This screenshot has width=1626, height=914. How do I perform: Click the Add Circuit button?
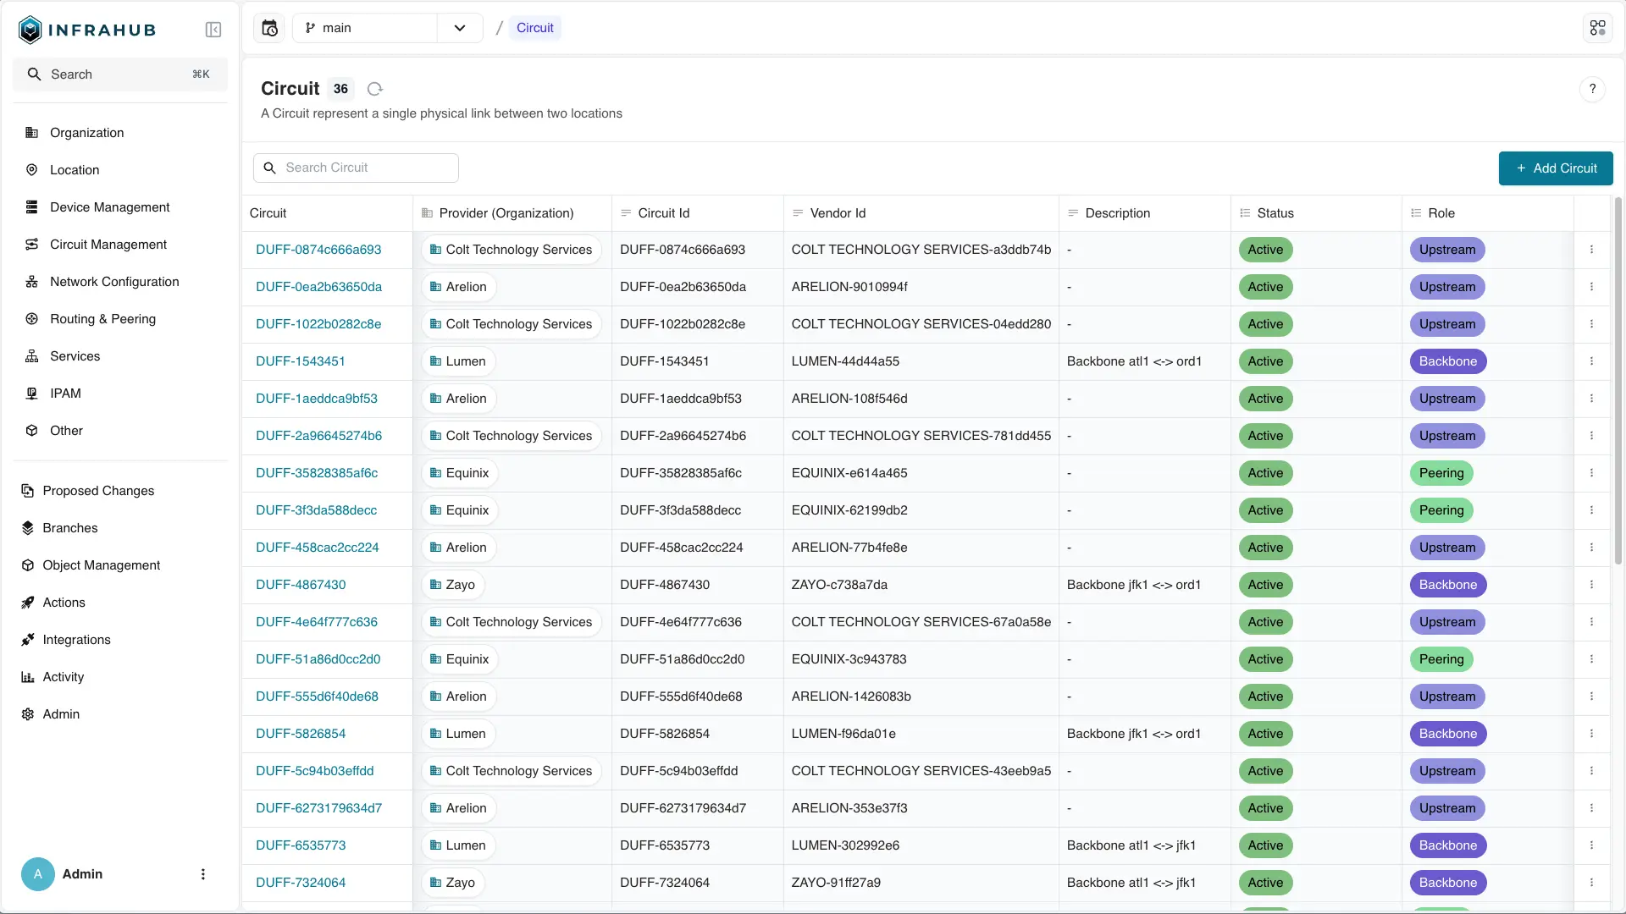coord(1556,168)
